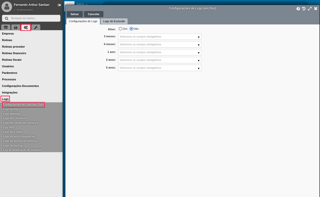
Task: Click the Cancelar button
Action: point(94,14)
